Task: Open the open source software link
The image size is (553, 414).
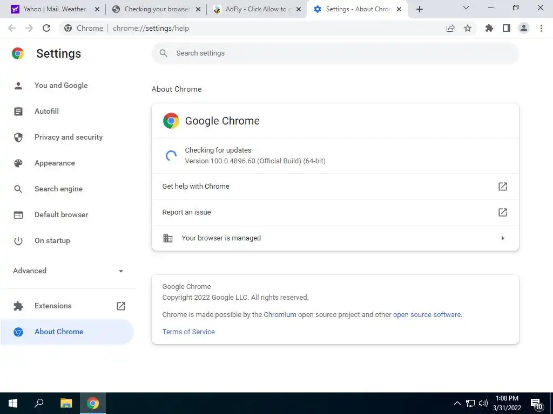Action: [427, 315]
